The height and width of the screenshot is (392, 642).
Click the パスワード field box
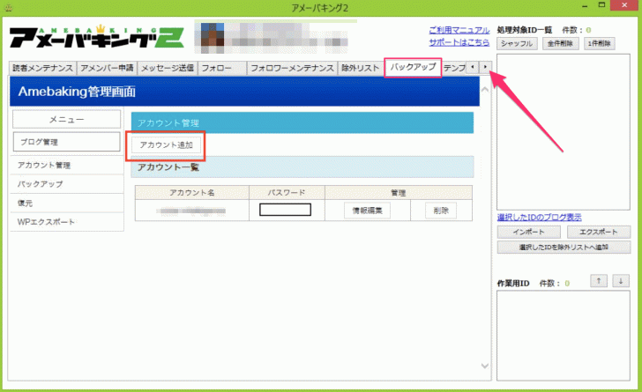286,210
